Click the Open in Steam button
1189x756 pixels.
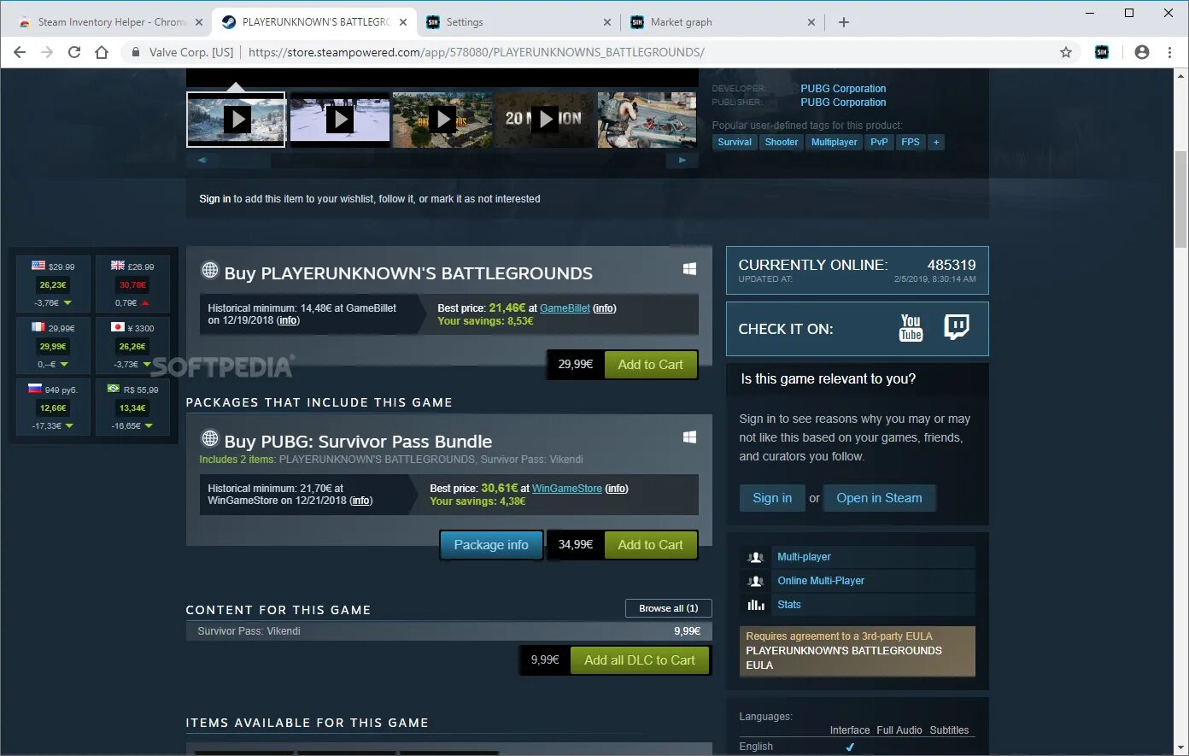(x=879, y=498)
